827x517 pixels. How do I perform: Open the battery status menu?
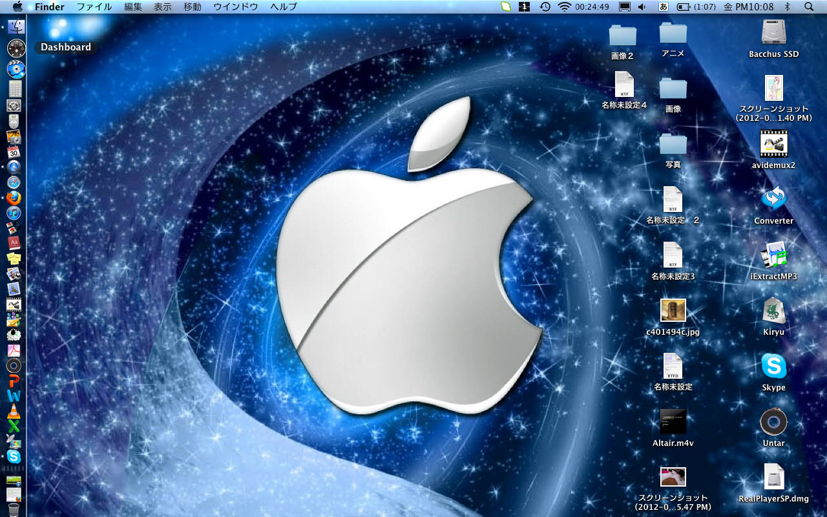pyautogui.click(x=698, y=6)
